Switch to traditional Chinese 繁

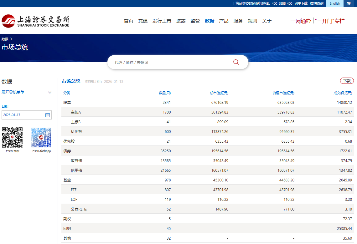(x=349, y=3)
